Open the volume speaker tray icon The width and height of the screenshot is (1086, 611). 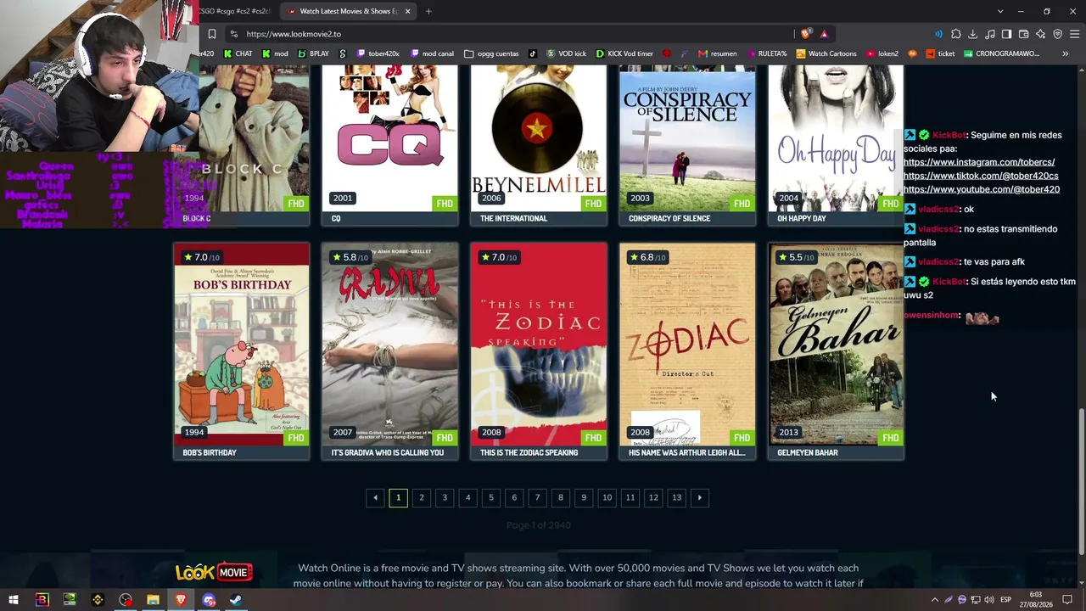pyautogui.click(x=989, y=600)
